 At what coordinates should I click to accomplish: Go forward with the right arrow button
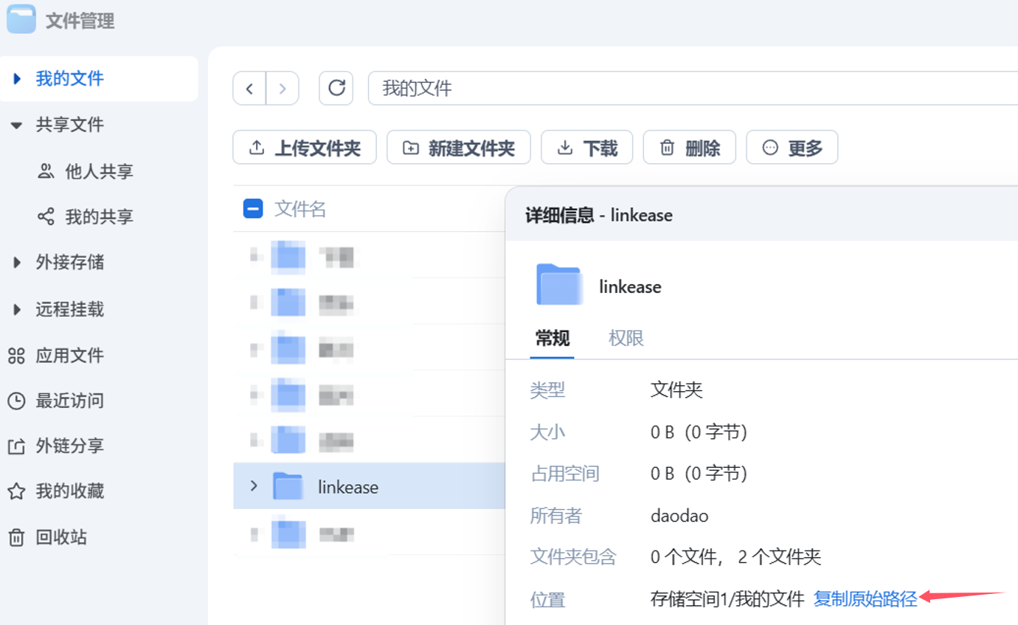point(283,89)
